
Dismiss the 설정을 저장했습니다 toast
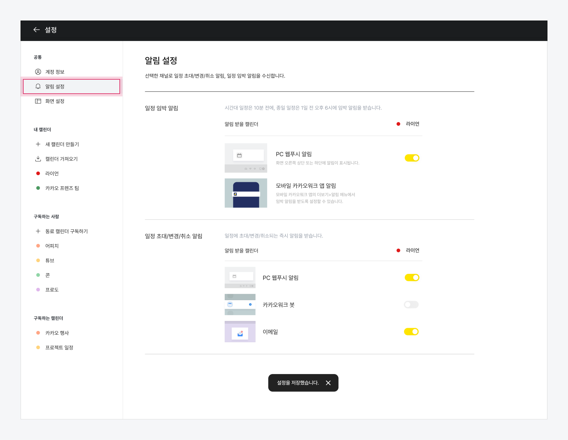point(328,383)
